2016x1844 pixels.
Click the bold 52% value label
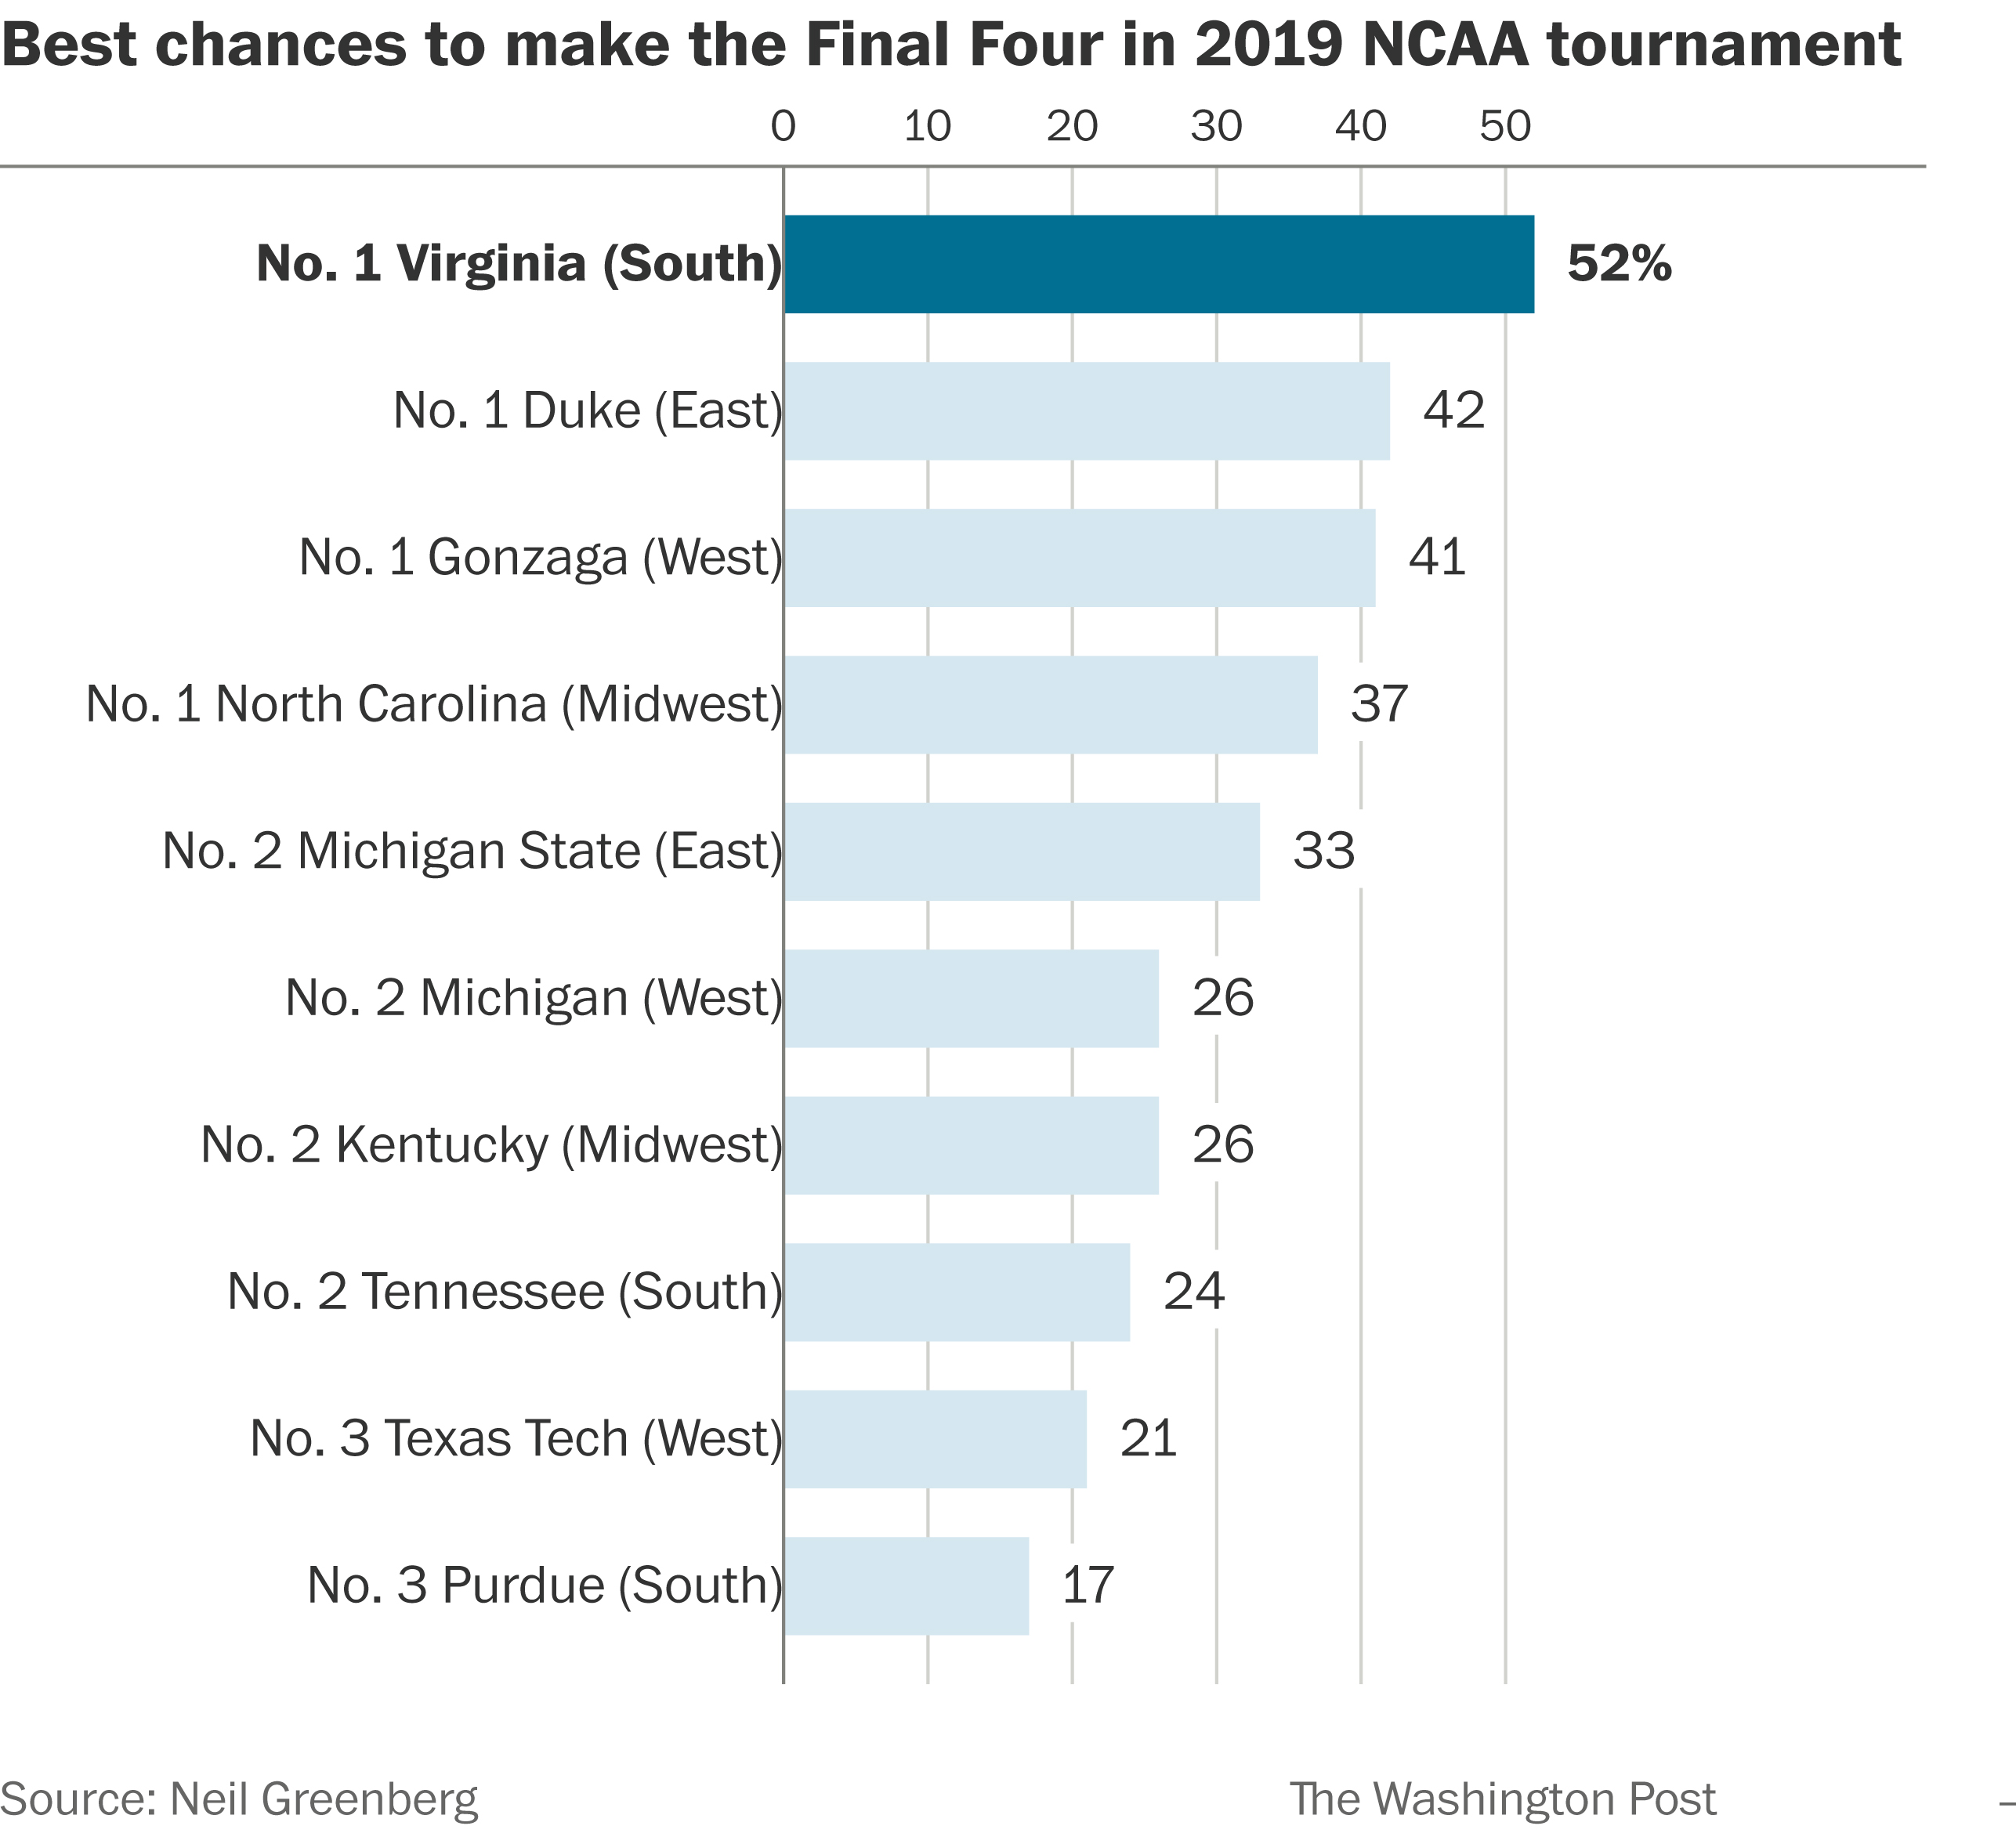(1619, 264)
